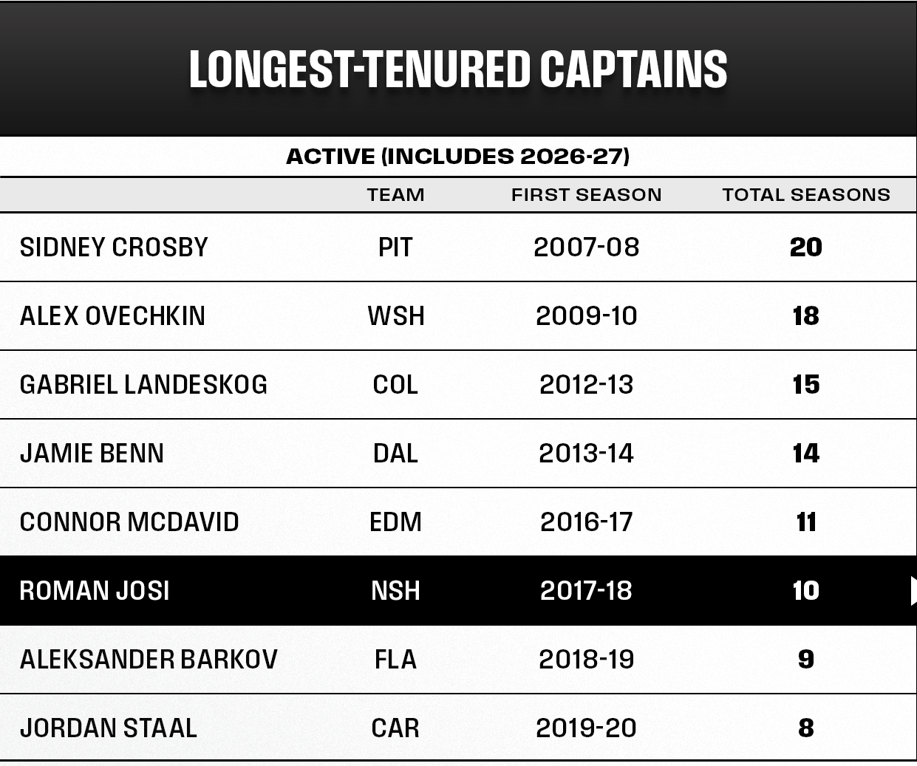Select the Alex Ovechkin name

[x=112, y=316]
